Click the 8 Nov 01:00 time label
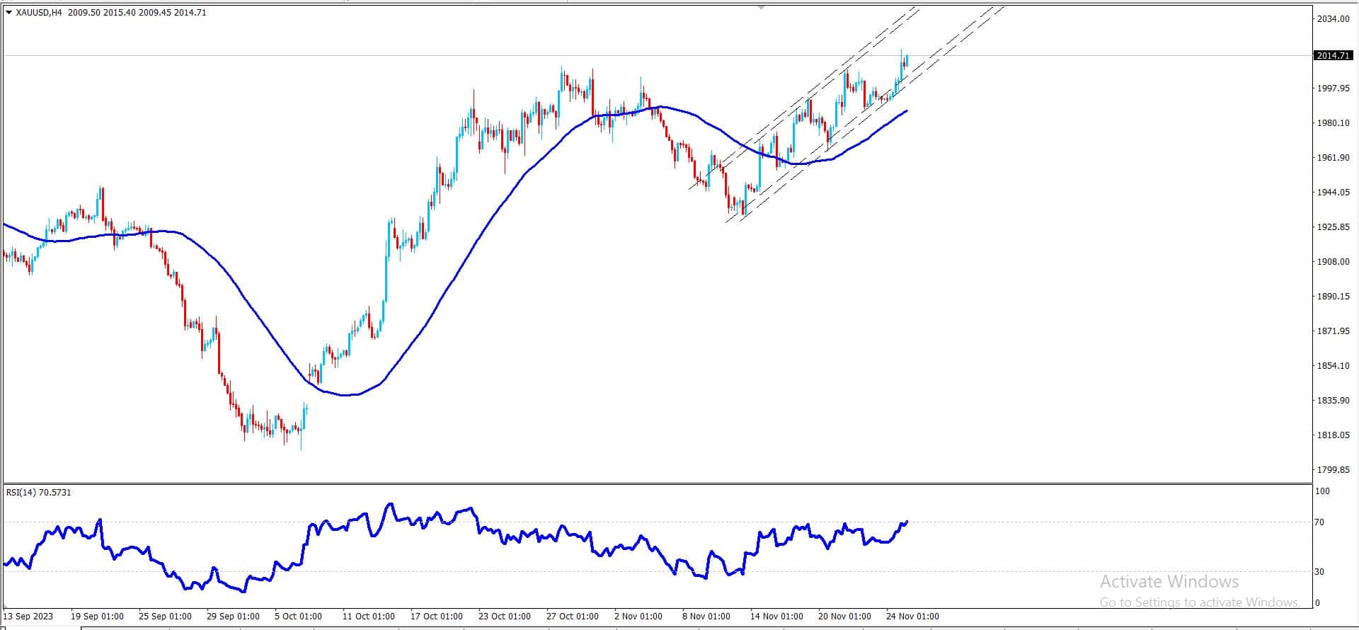This screenshot has height=630, width=1359. click(x=706, y=617)
